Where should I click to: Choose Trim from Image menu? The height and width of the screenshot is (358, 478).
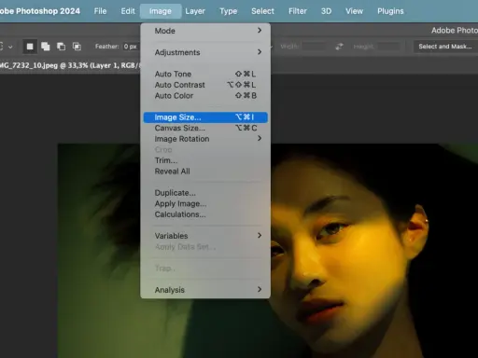[x=205, y=160]
